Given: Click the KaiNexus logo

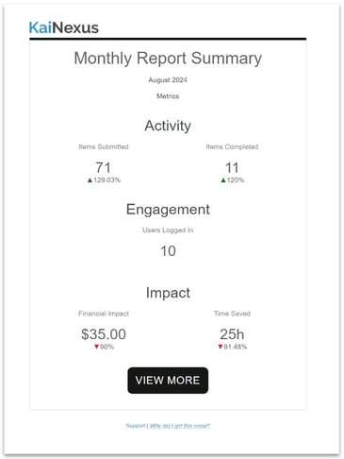Looking at the screenshot, I should click(x=64, y=27).
